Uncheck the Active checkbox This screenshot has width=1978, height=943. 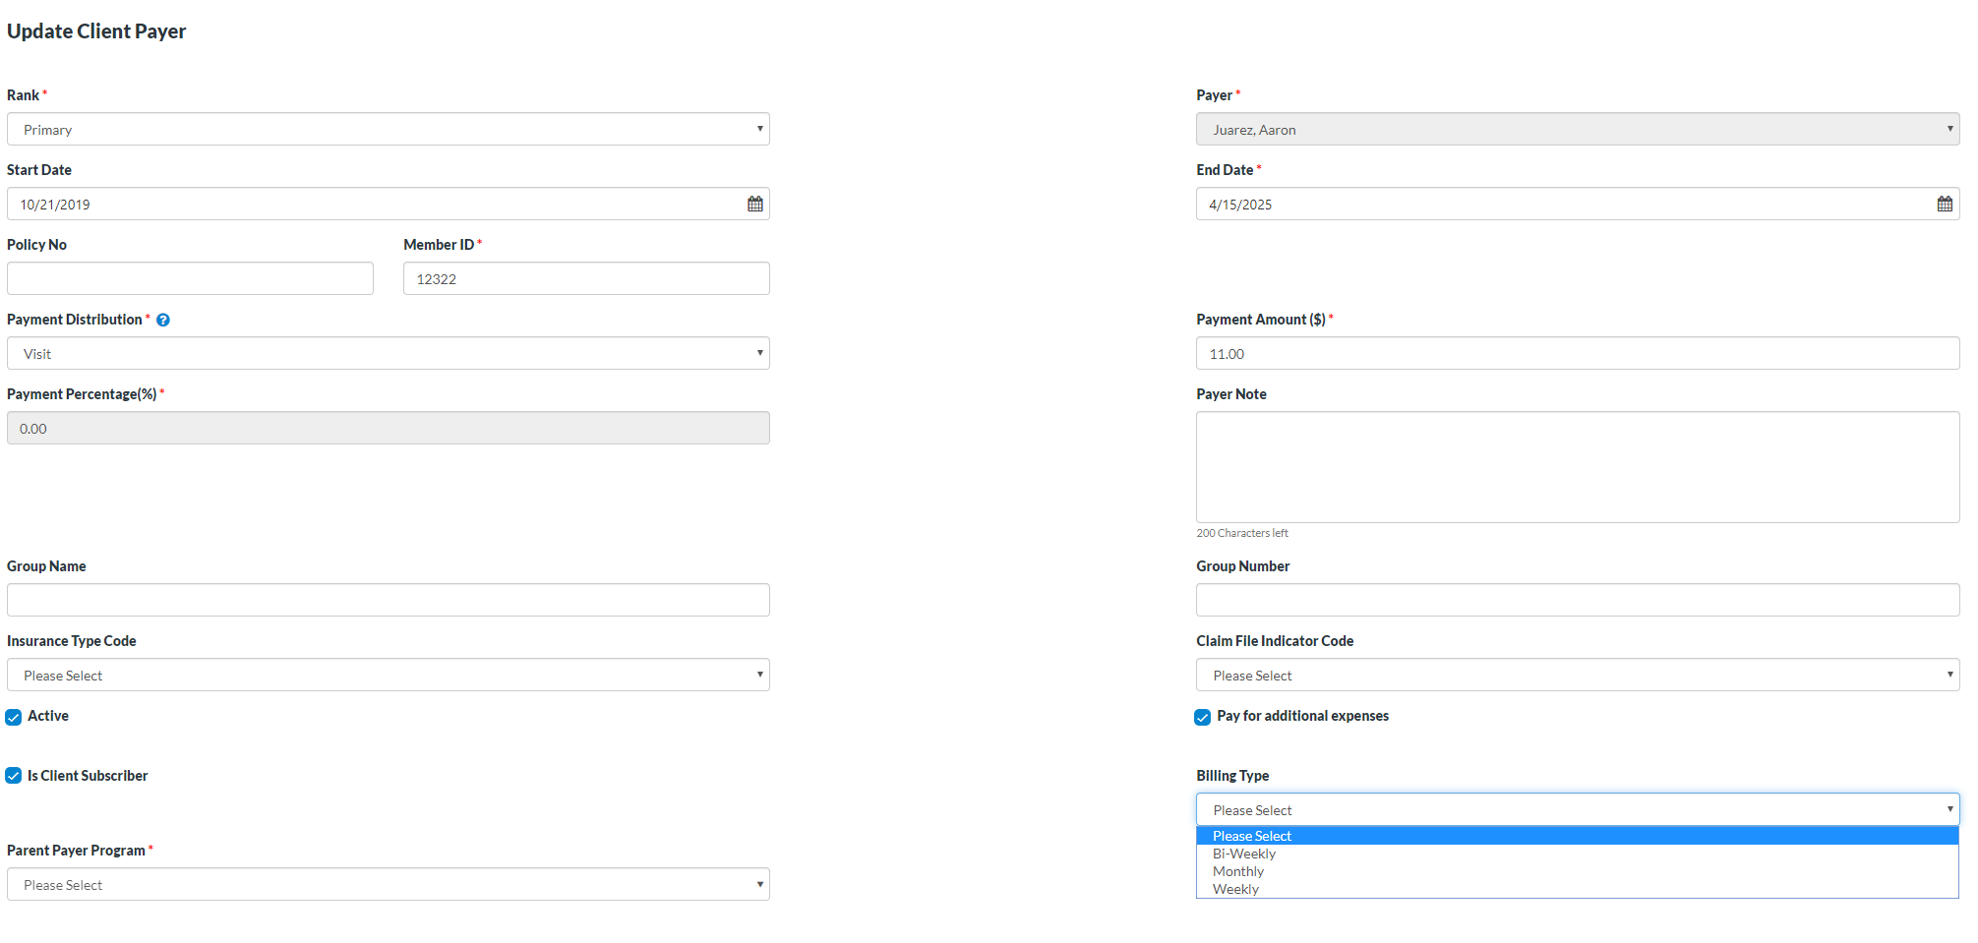click(x=14, y=717)
